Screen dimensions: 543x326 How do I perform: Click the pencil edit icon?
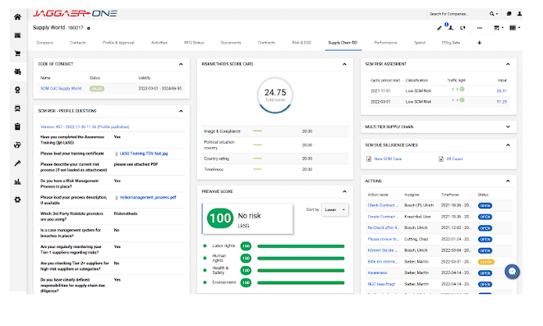click(x=439, y=28)
